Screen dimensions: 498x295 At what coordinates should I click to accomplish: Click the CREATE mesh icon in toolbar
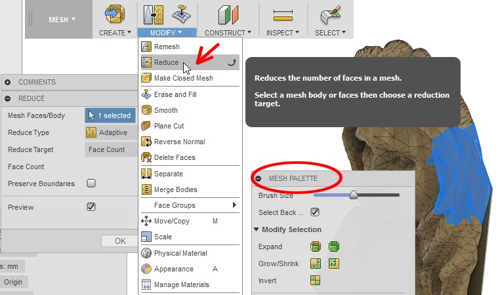coord(115,15)
